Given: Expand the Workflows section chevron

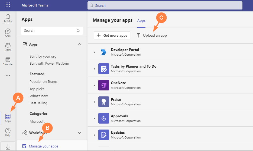Looking at the screenshot, I should click(x=79, y=133).
